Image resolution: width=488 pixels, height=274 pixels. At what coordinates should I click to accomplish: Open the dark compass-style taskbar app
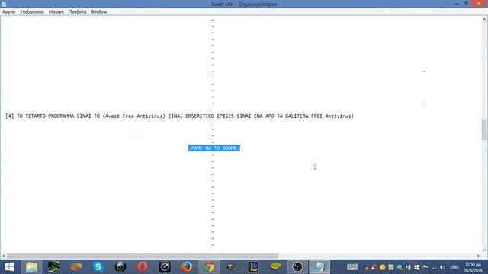[x=165, y=267]
